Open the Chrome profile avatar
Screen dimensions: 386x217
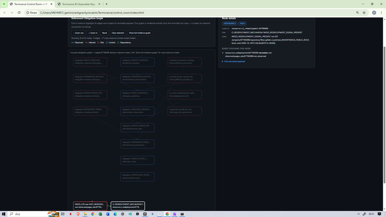coord(374,12)
